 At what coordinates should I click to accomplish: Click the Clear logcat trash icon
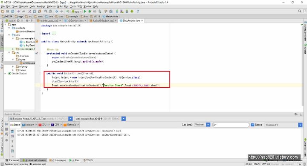pyautogui.click(x=12, y=131)
